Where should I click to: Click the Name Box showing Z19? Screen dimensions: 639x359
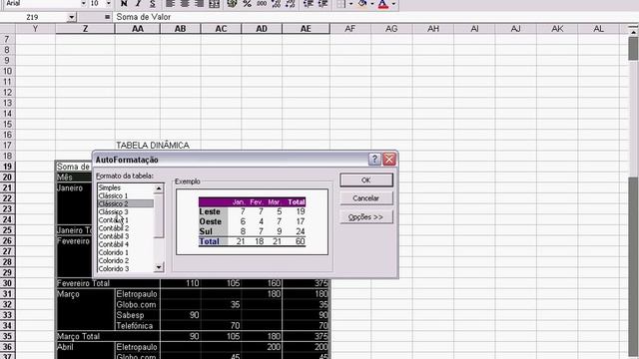[33, 17]
